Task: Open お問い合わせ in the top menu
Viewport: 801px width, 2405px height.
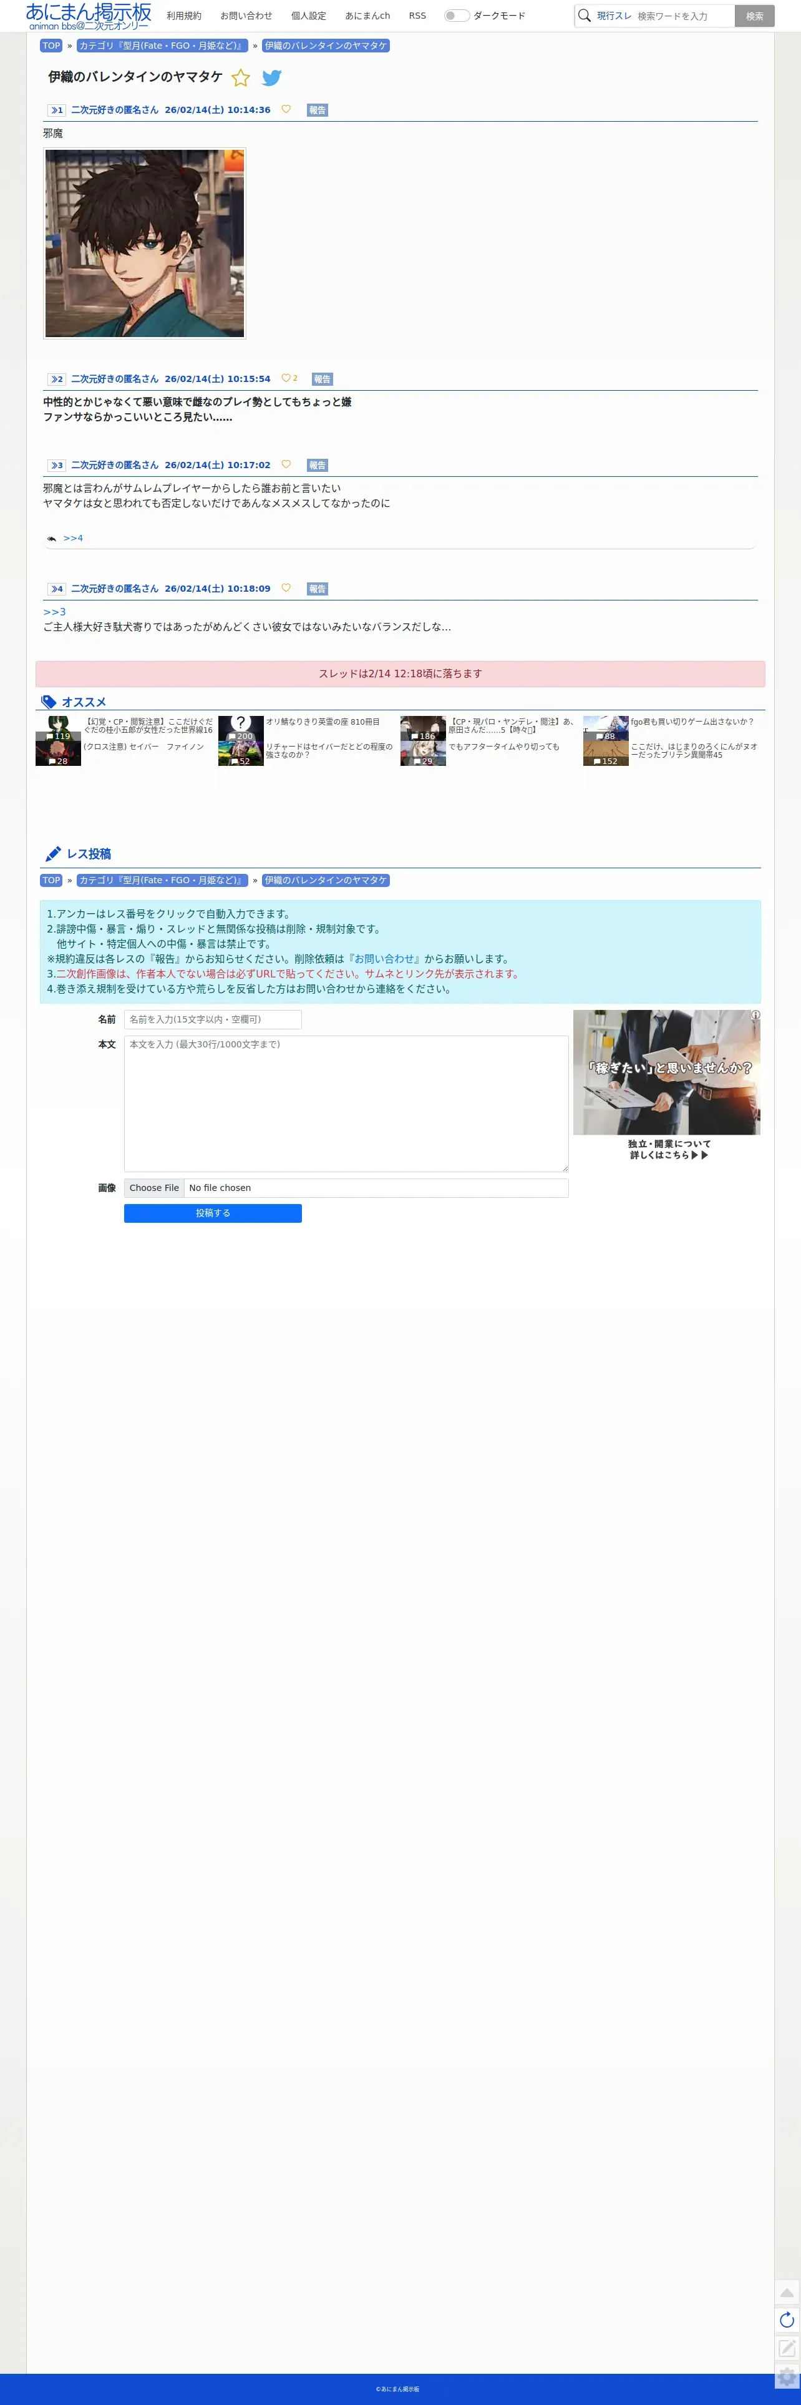Action: (246, 16)
